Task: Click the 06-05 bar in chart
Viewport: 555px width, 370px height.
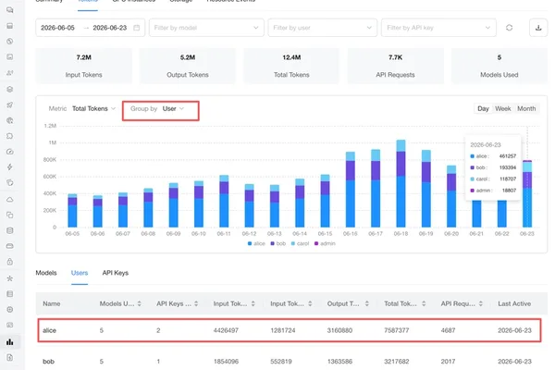Action: (72, 211)
